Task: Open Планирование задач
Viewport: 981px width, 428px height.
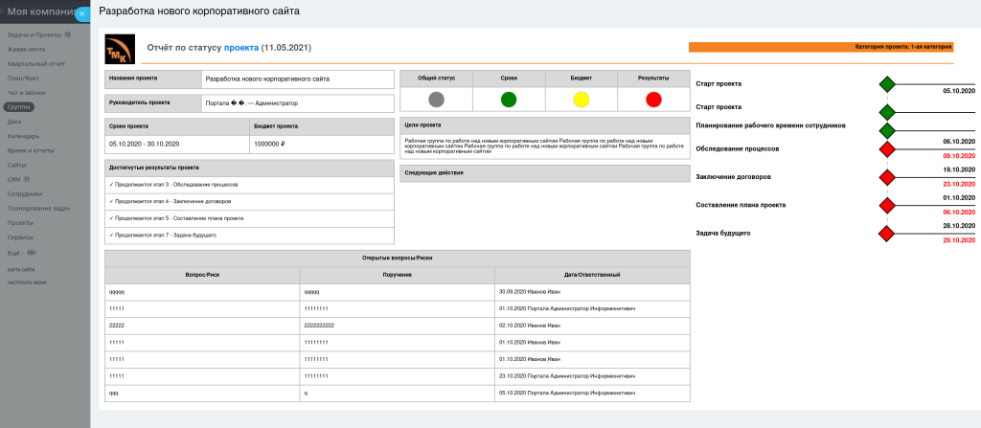Action: pos(38,209)
